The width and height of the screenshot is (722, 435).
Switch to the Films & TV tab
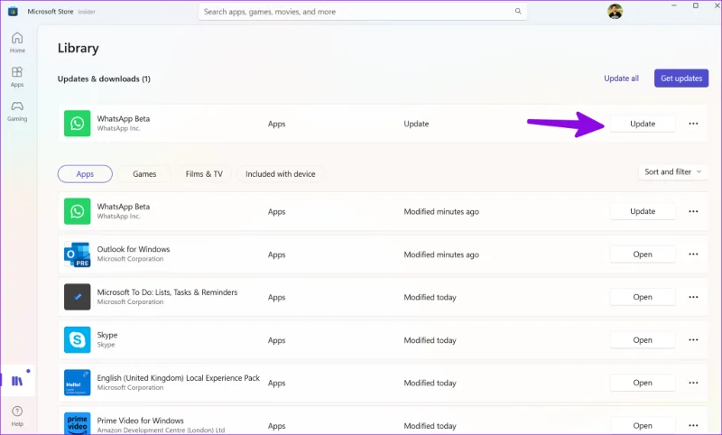(204, 174)
